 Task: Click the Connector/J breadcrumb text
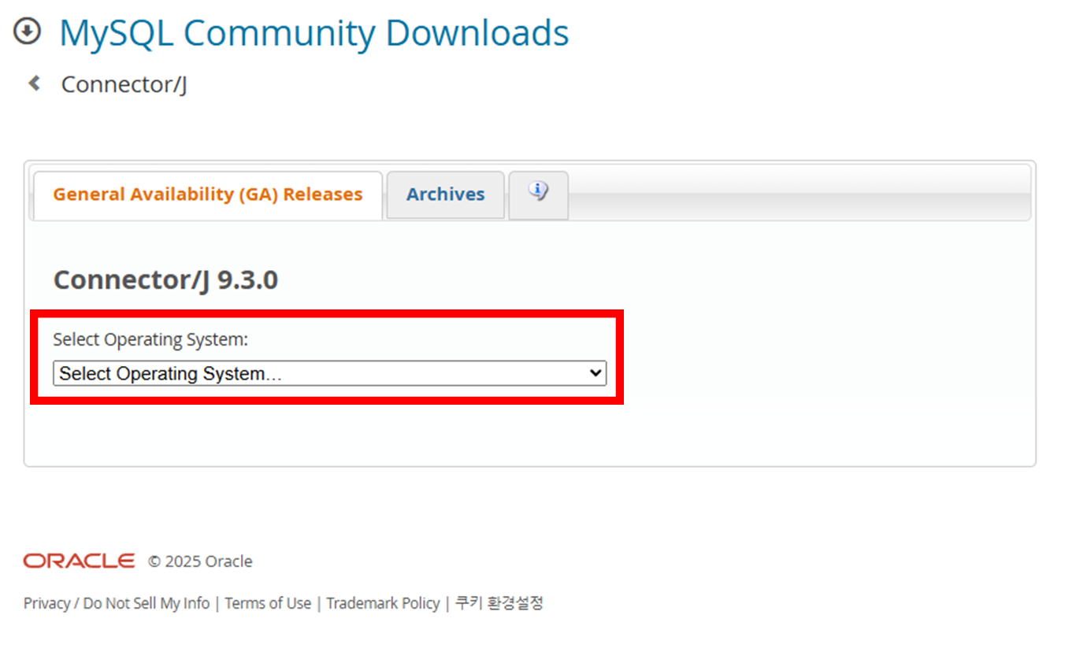124,84
